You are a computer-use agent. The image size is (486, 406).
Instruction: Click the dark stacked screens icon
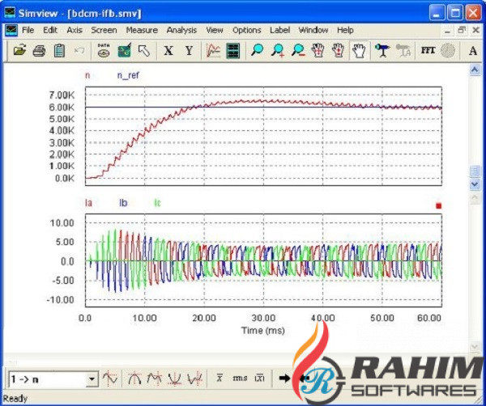coord(233,50)
